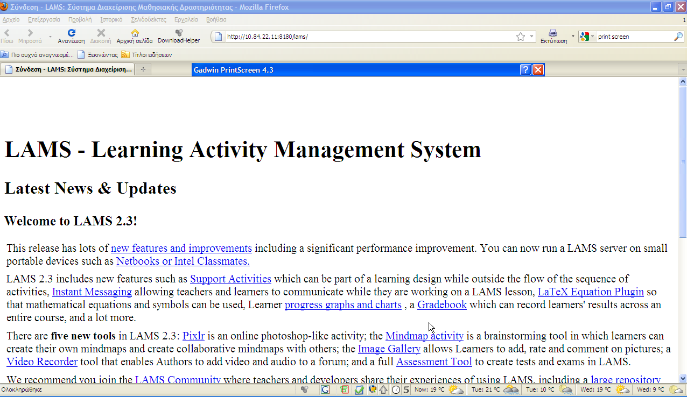Open the Support Activities link
Screen dimensions: 687x397
(230, 279)
